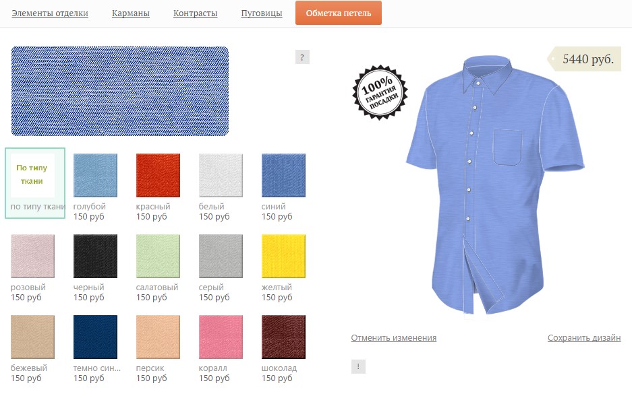
Task: Open the Пуговицы tab
Action: coord(262,13)
